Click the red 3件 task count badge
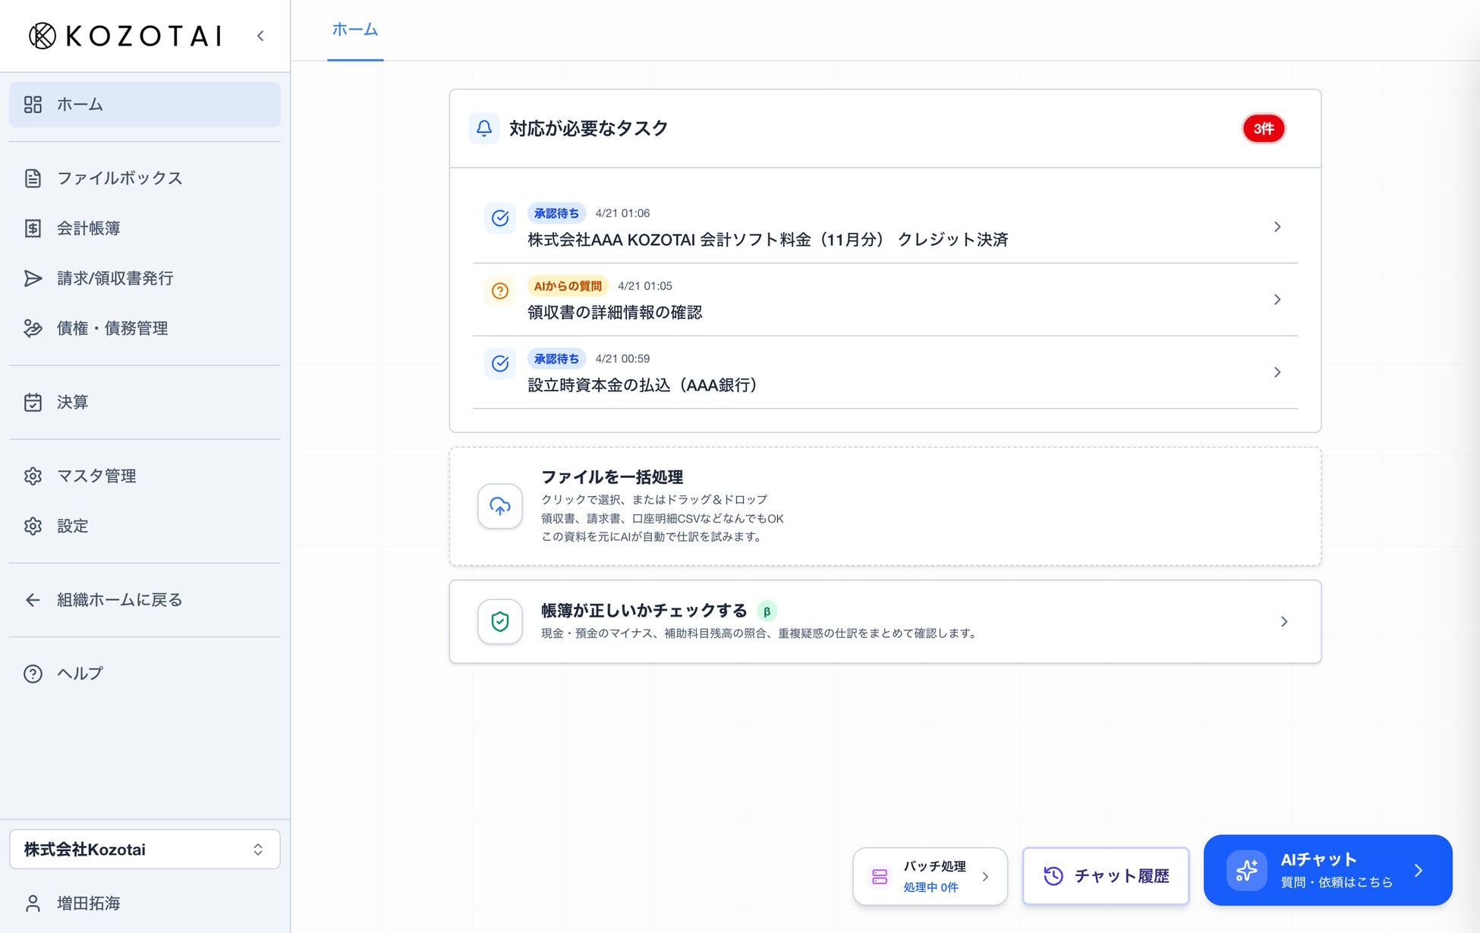 click(1263, 128)
